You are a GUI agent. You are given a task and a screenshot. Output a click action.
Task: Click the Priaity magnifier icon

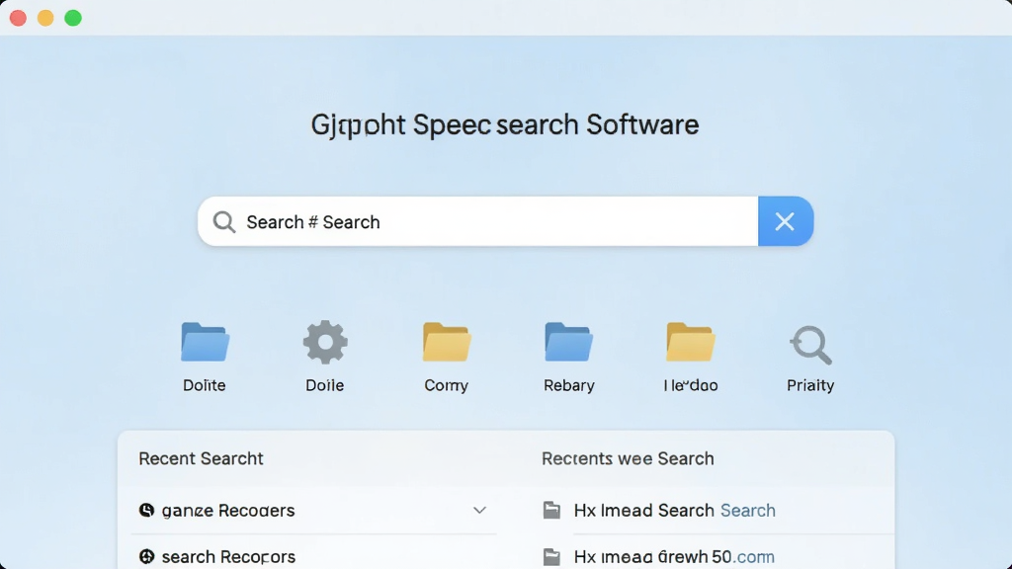coord(810,345)
